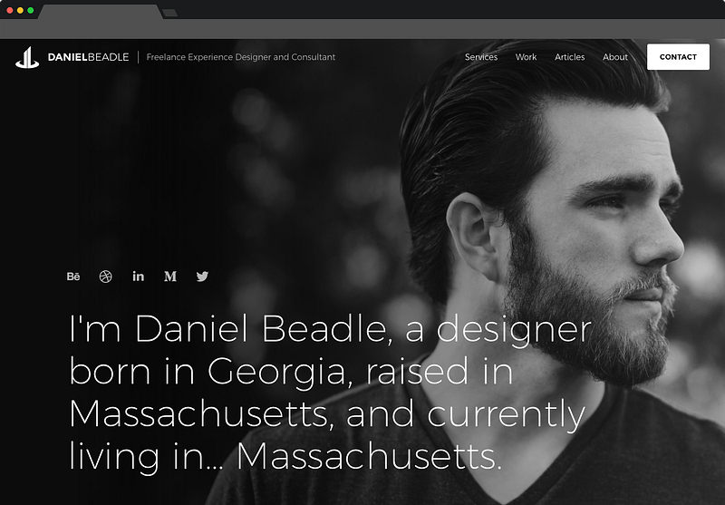This screenshot has height=505, width=725.
Task: Click the gray browser address bar
Action: click(362, 29)
